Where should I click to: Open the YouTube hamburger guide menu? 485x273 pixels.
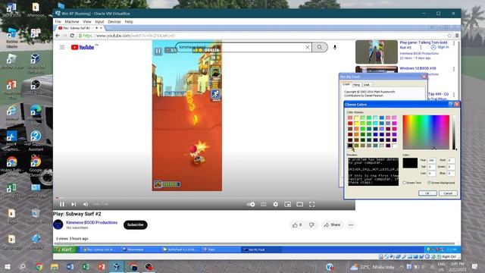tap(62, 47)
